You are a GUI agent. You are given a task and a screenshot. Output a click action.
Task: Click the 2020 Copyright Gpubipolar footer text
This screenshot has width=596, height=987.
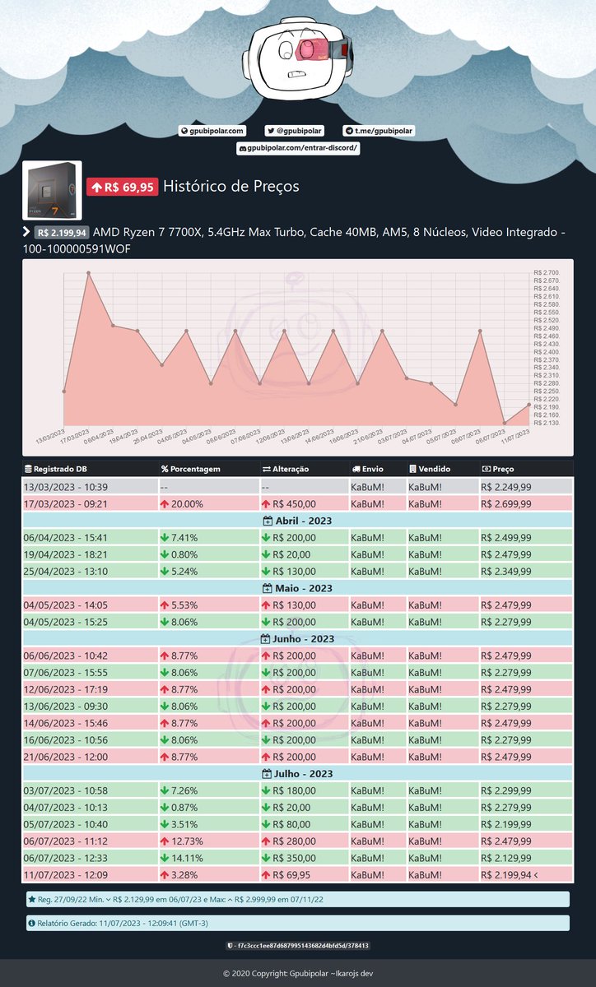[x=298, y=973]
